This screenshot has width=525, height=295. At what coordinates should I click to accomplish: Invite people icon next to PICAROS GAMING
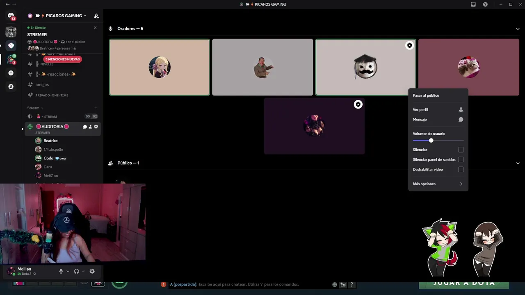96,16
